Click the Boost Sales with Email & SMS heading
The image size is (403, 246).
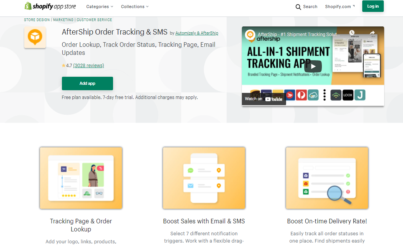coord(204,221)
